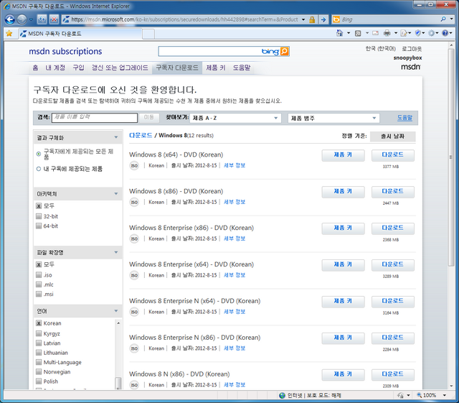Open Favorites with the star icon
Screen dimensions: 459x403
point(9,34)
